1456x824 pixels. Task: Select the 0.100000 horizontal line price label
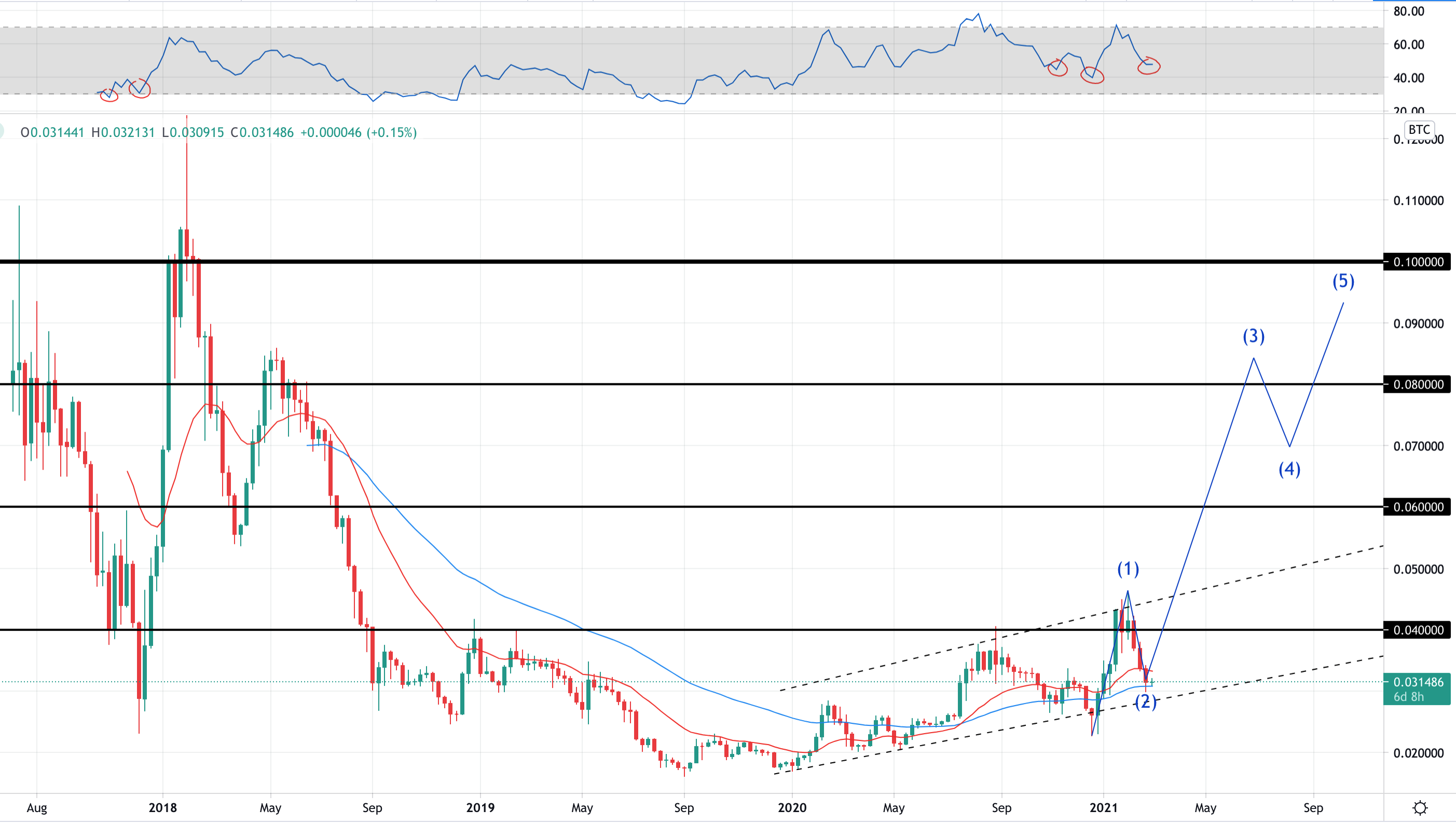coord(1419,262)
